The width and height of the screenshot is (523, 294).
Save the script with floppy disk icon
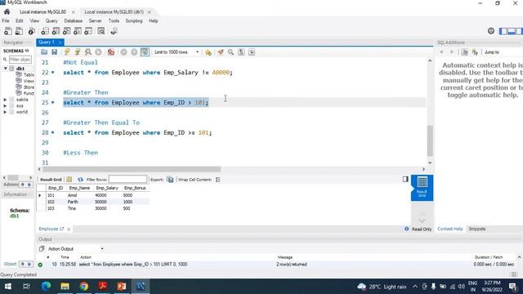point(55,52)
